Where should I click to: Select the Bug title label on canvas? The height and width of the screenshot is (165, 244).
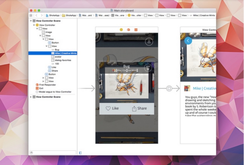tap(126, 66)
